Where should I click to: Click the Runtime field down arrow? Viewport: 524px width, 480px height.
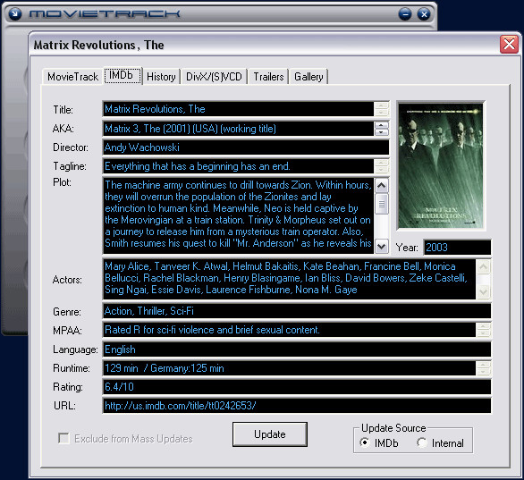(483, 372)
